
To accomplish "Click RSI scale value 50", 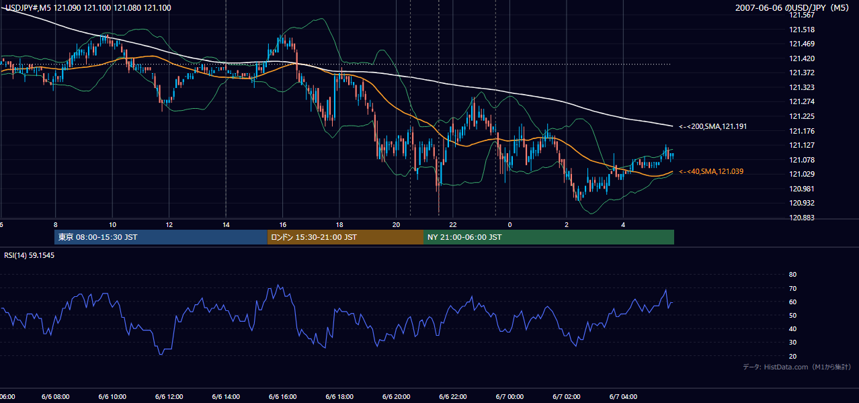I will coord(792,315).
